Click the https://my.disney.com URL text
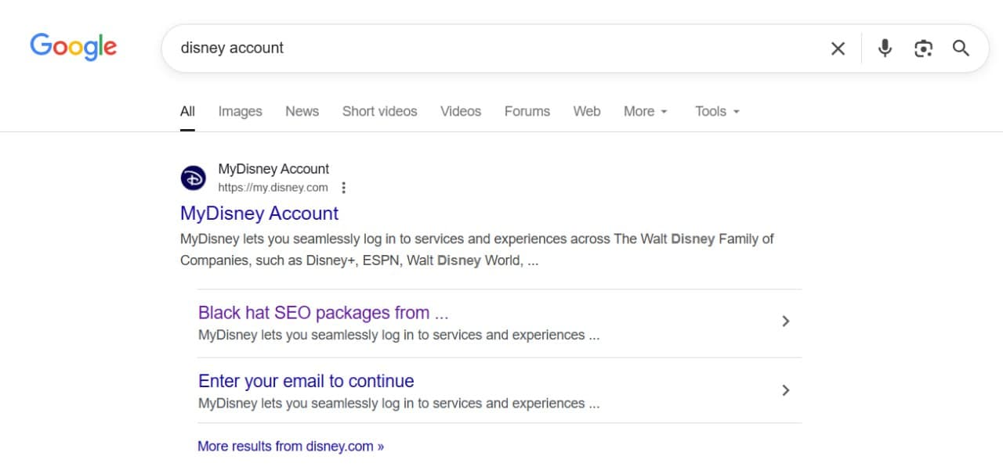Image resolution: width=1003 pixels, height=474 pixels. pos(273,188)
